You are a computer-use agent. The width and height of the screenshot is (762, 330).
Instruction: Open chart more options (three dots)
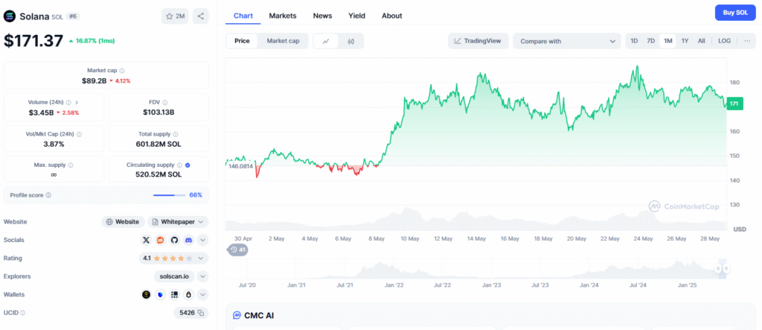click(x=747, y=41)
